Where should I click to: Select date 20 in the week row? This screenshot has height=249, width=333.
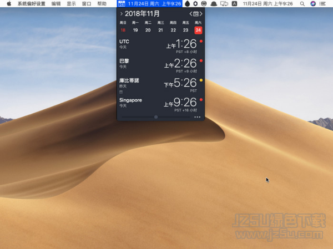tap(148, 30)
